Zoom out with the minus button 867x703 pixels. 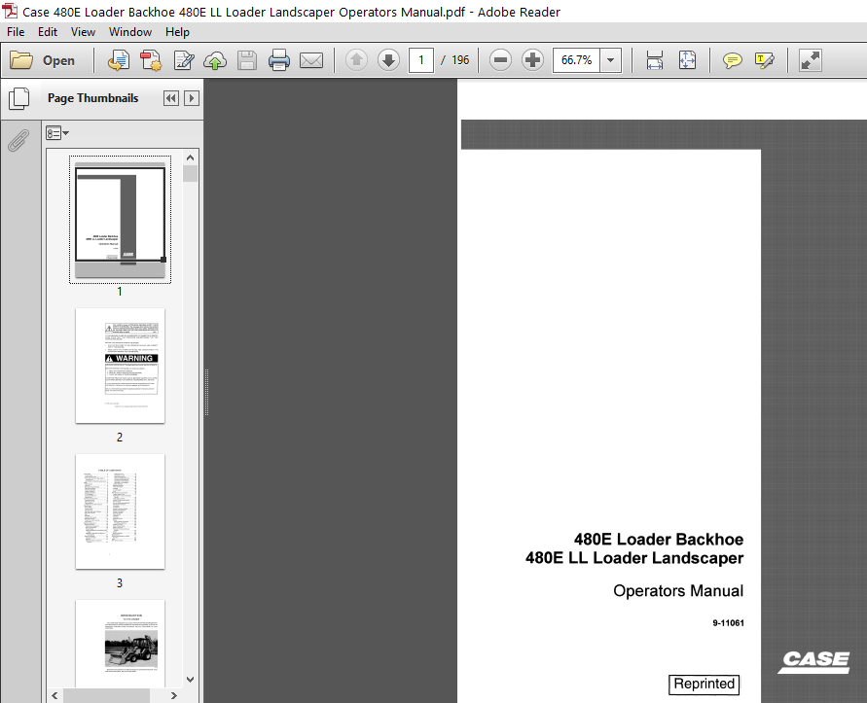(x=500, y=59)
